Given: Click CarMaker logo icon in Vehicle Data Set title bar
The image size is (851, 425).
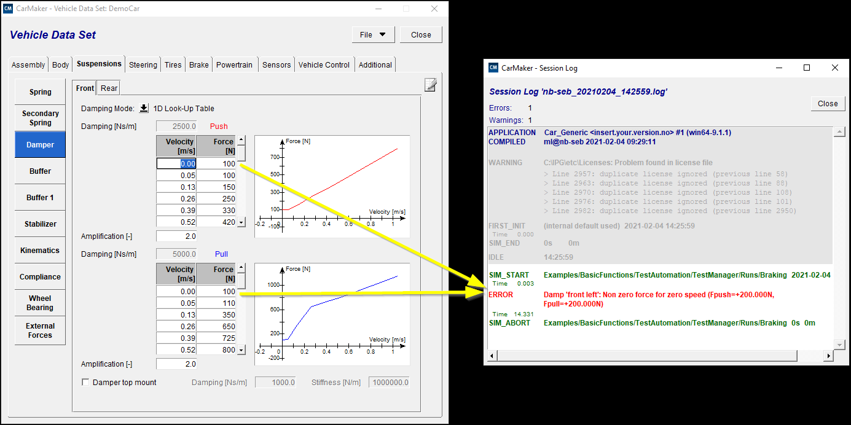Looking at the screenshot, I should pos(8,9).
